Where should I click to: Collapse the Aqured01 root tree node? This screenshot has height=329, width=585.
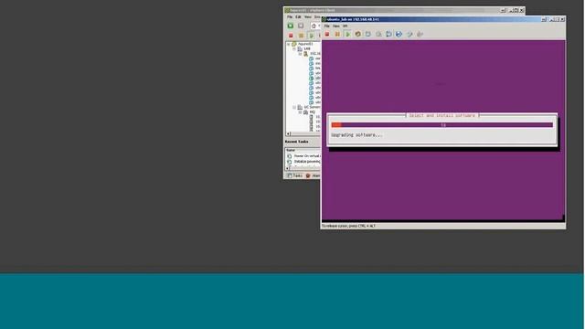(289, 44)
